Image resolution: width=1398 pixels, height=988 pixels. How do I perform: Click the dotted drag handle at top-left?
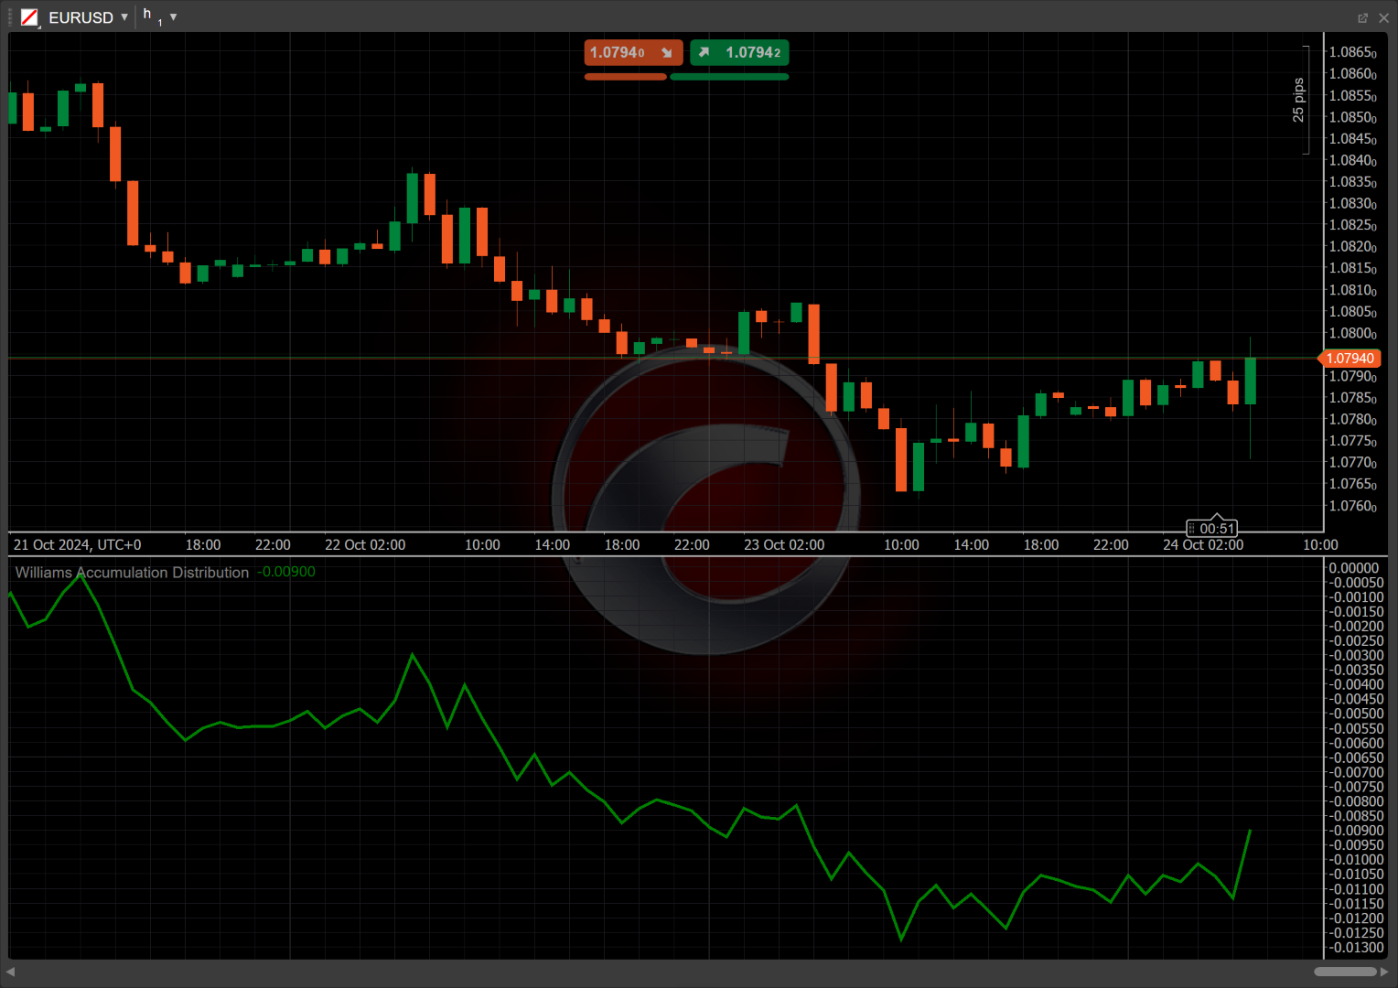11,17
